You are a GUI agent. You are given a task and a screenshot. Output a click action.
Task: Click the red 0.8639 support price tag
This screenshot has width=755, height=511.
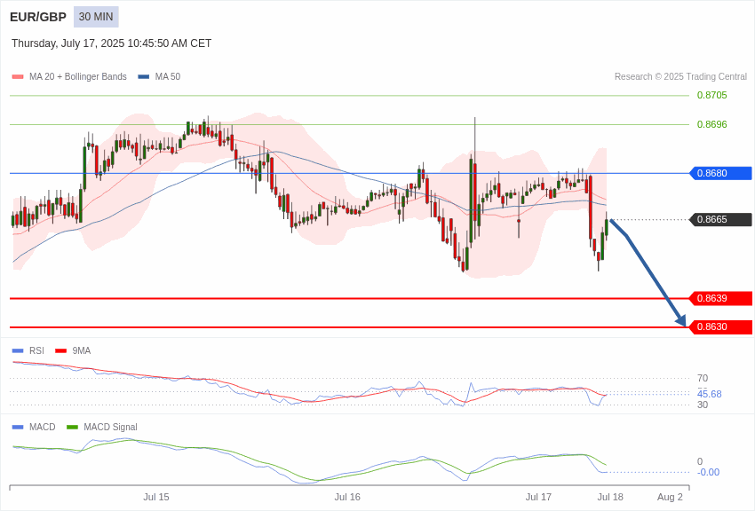(x=720, y=298)
